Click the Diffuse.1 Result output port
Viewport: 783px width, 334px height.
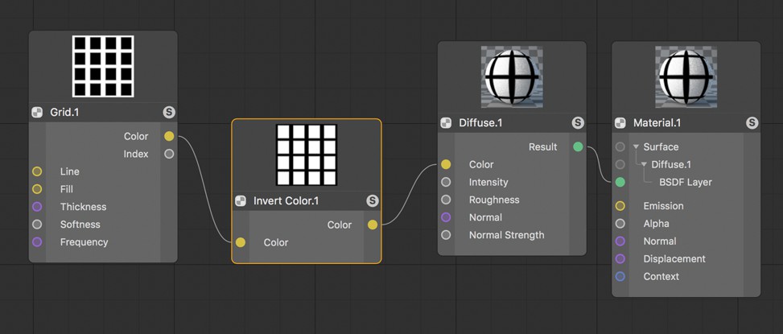[x=578, y=147]
